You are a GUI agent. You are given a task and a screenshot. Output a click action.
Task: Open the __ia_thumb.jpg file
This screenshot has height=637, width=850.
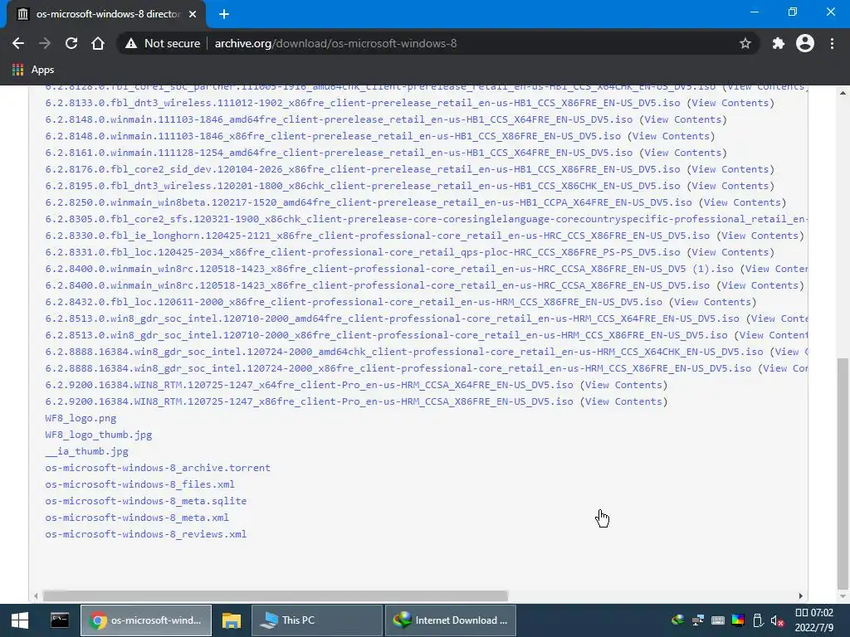[x=86, y=451]
